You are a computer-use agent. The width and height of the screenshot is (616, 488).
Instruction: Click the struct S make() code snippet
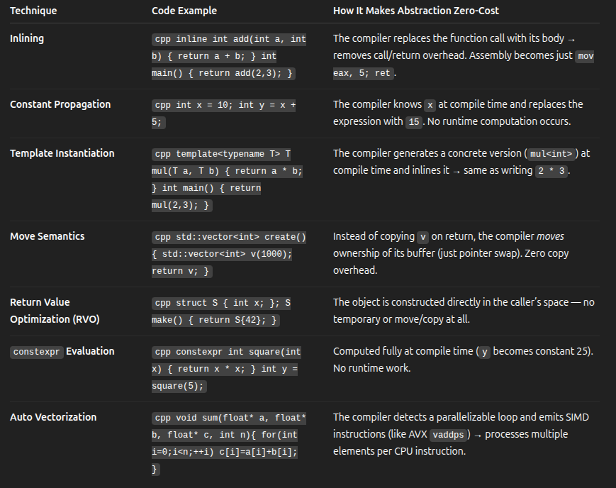pos(221,311)
